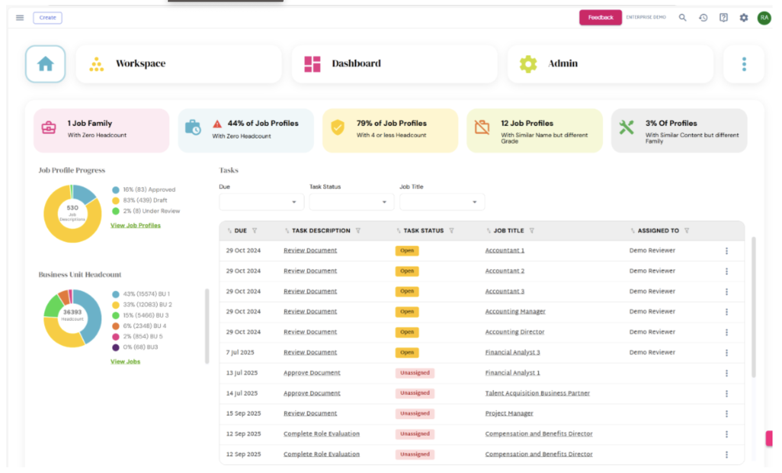
Task: Switch to the Dashboard tab
Action: click(394, 64)
